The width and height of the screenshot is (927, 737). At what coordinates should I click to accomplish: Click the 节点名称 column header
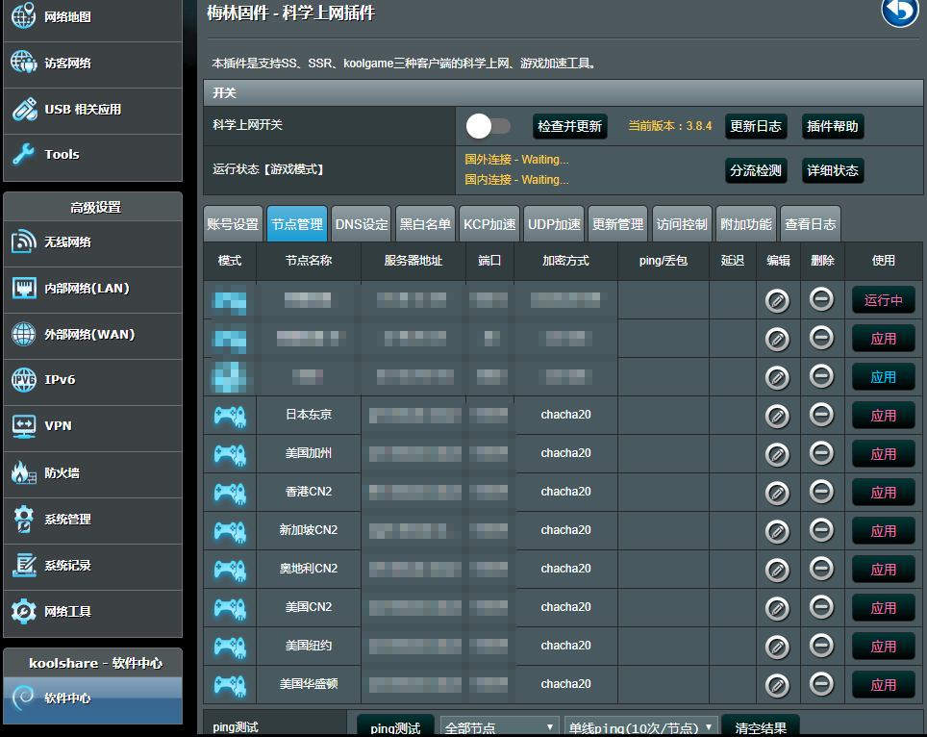point(309,261)
